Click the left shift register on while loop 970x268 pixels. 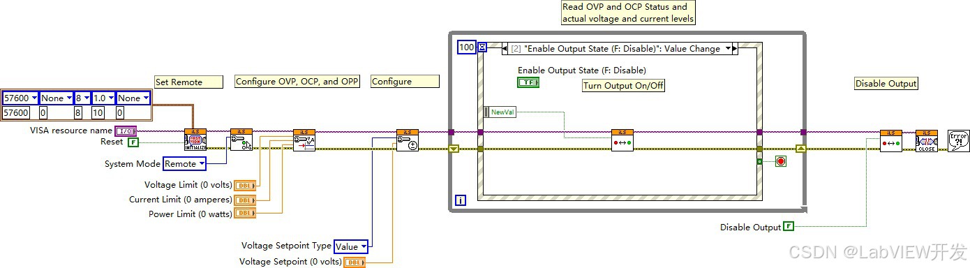[454, 149]
